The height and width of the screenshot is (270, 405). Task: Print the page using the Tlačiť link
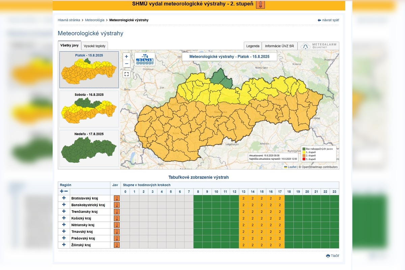pos(332,256)
